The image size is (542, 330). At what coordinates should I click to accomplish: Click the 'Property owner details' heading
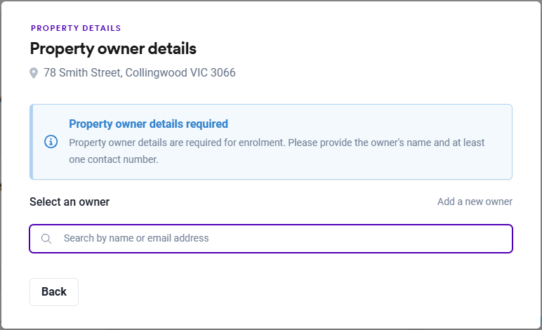[x=113, y=48]
